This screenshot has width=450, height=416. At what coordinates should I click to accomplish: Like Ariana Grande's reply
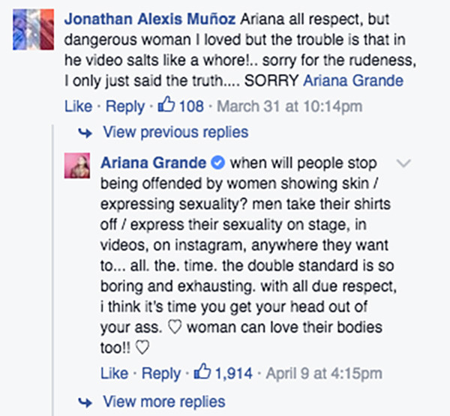[x=114, y=373]
